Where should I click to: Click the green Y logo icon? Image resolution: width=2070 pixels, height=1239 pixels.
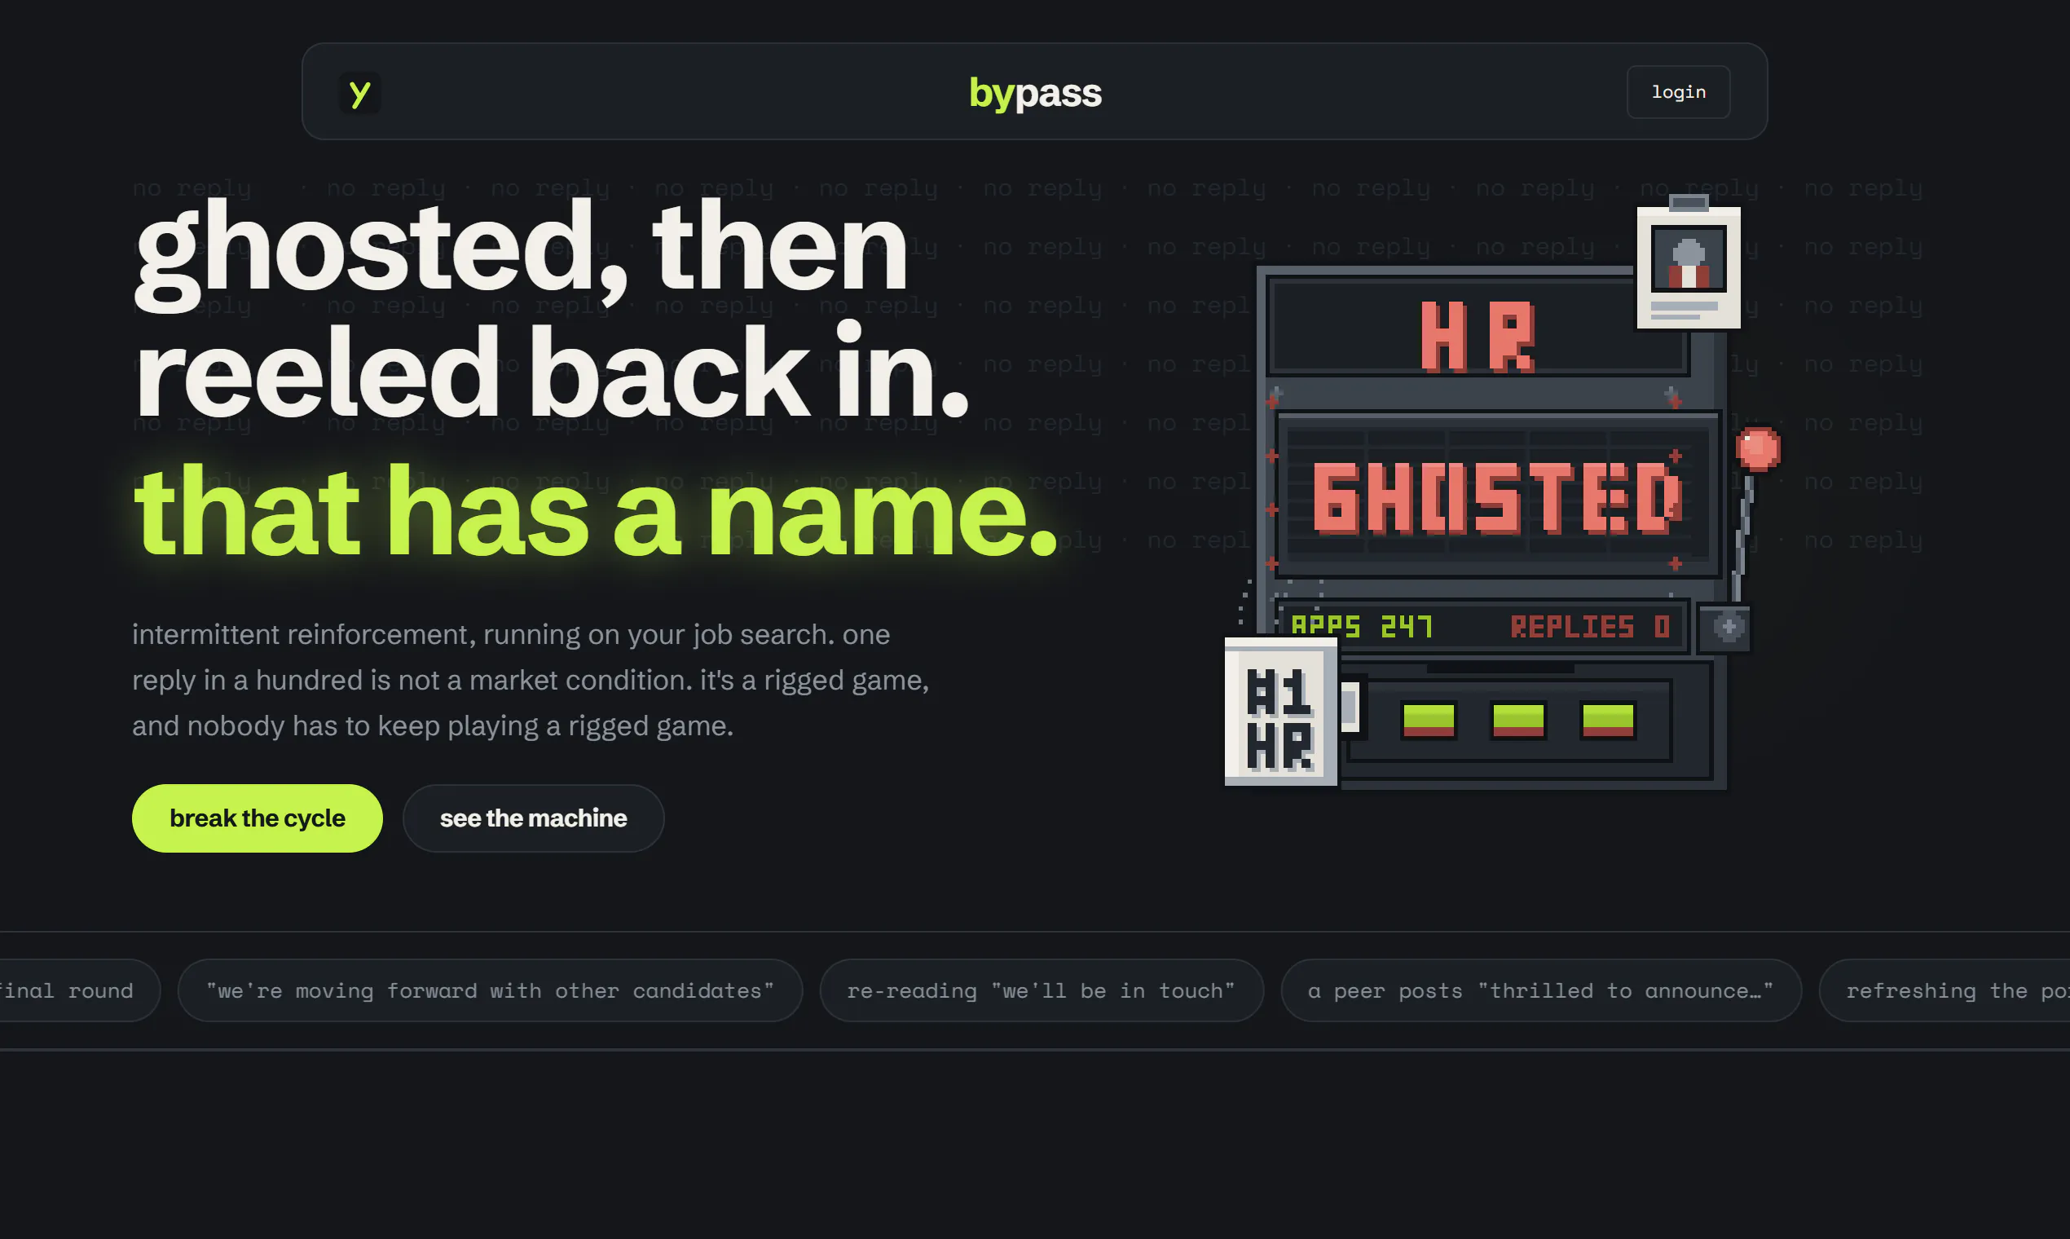click(x=359, y=93)
